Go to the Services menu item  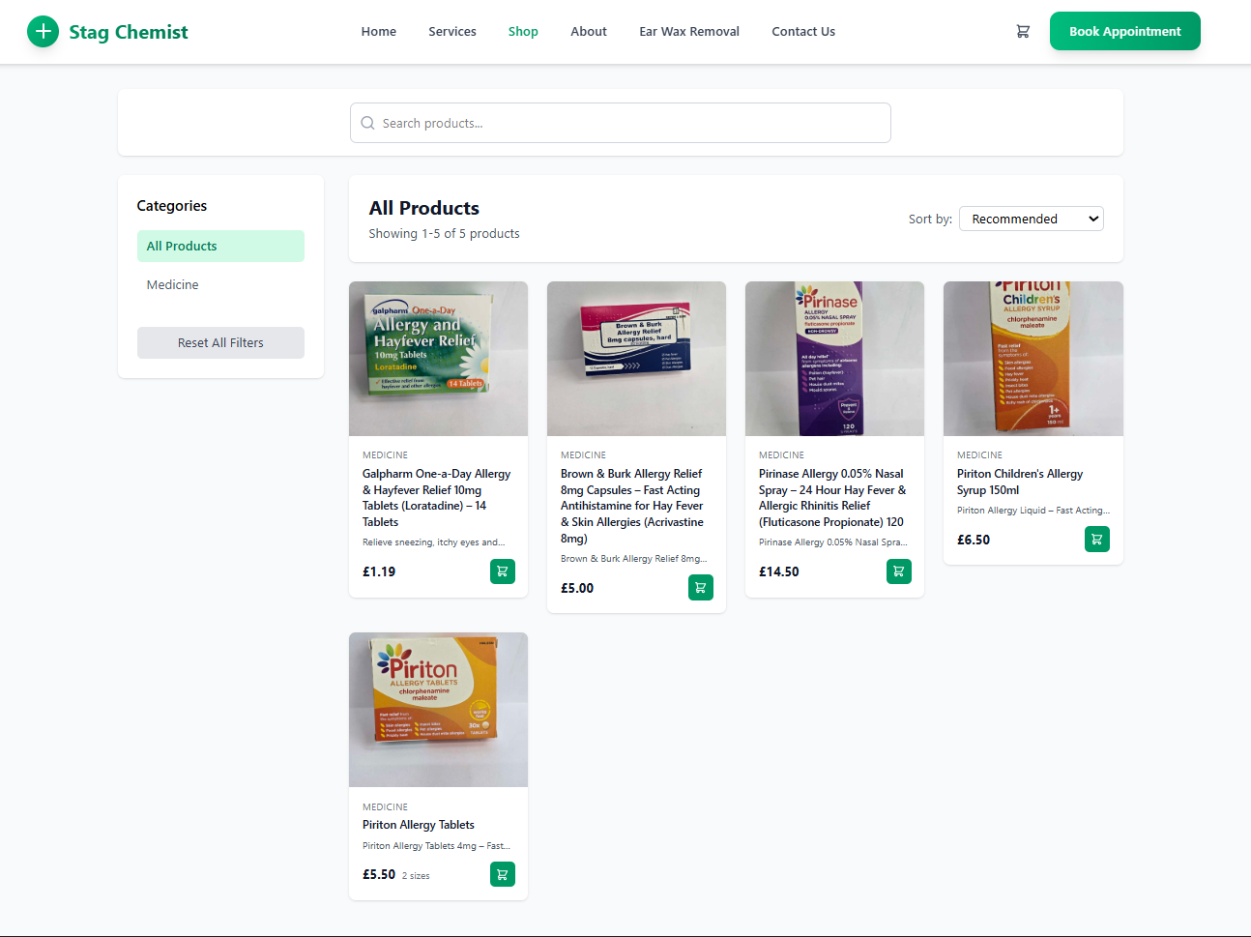click(452, 31)
